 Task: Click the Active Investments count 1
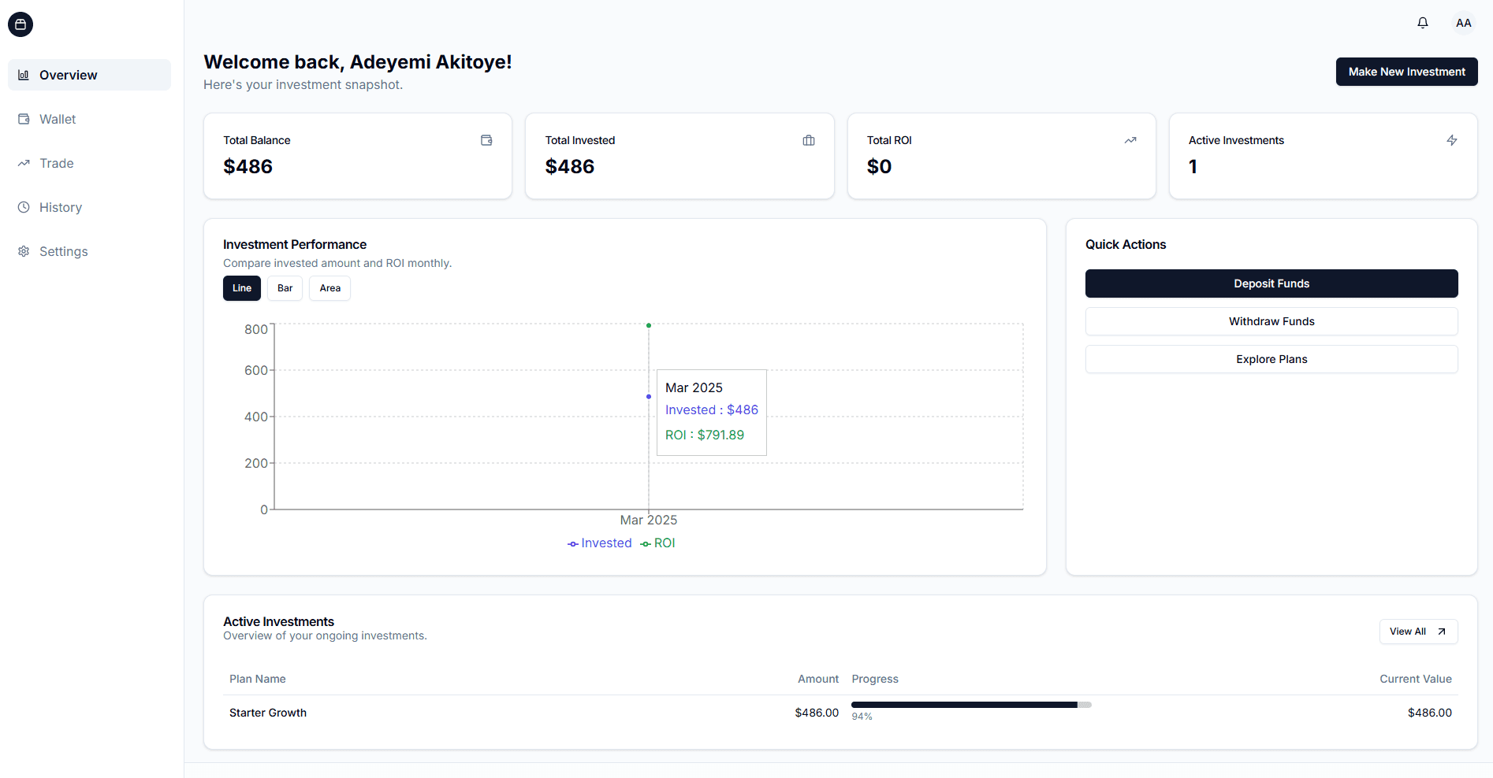[1193, 166]
